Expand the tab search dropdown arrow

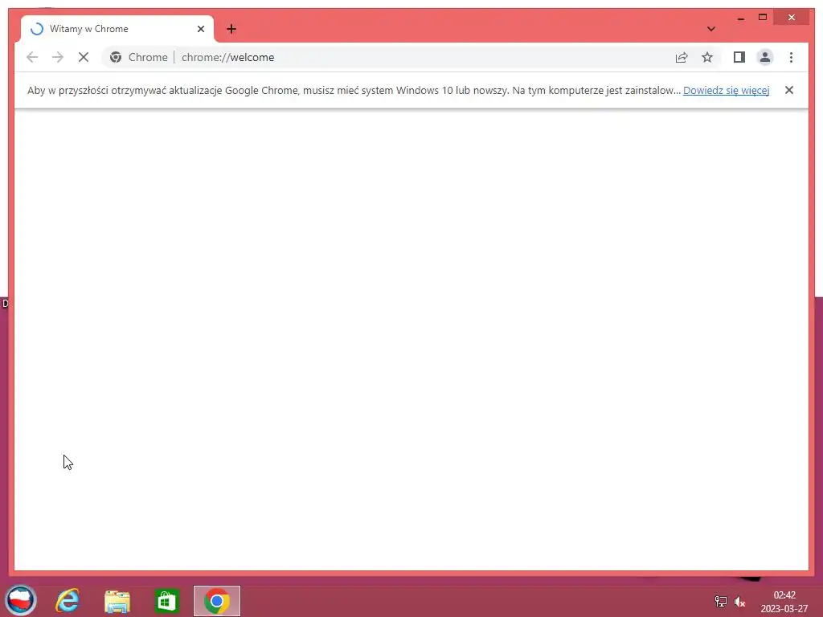pos(710,29)
